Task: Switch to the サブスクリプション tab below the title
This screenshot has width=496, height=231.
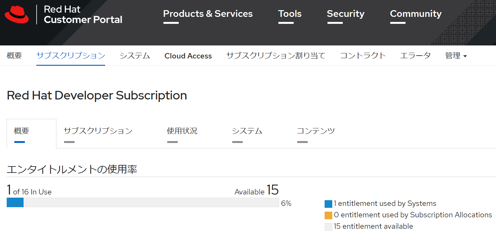Action: tap(98, 131)
